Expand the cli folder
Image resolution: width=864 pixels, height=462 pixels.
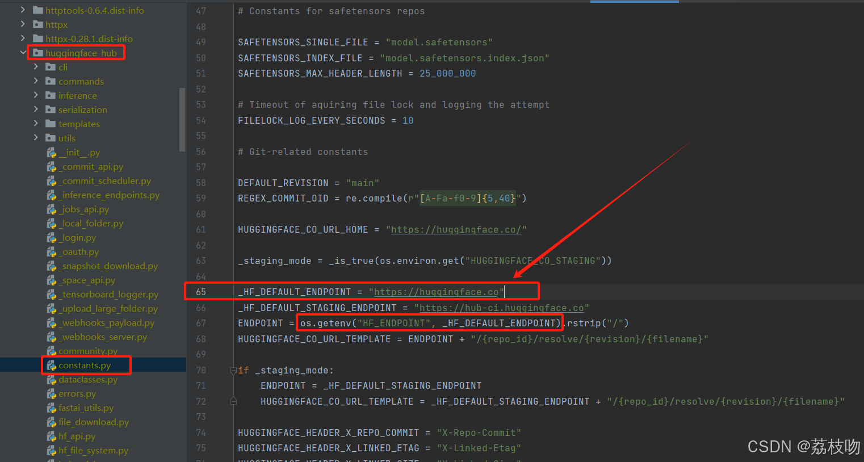point(36,66)
